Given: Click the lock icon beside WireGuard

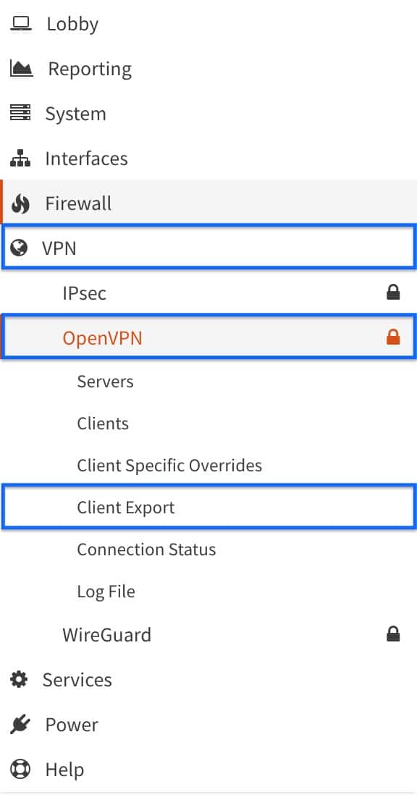Looking at the screenshot, I should (x=393, y=634).
